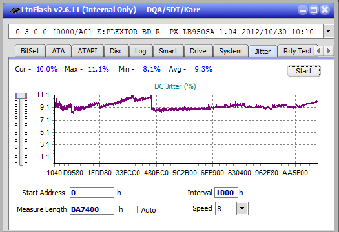Close the LtnFlash window
This screenshot has height=232, width=339.
[325, 10]
